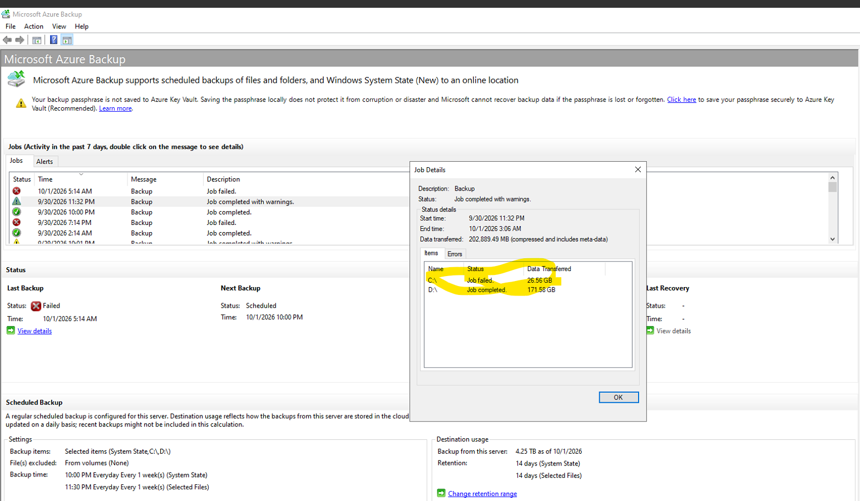860x501 pixels.
Task: Select the Items tab in Job Details
Action: click(x=432, y=253)
